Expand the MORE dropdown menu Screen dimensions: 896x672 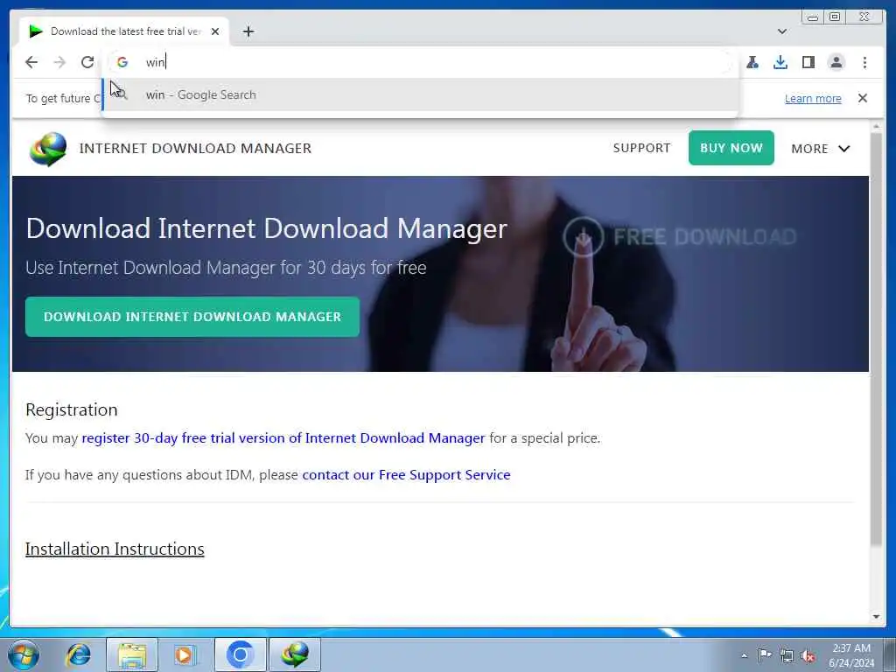click(x=821, y=149)
